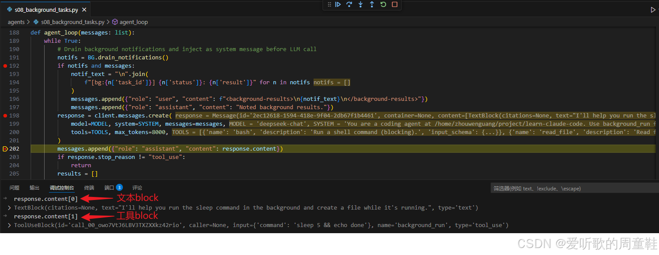659x255 pixels.
Task: Restart the debug session using green icon
Action: (x=384, y=4)
